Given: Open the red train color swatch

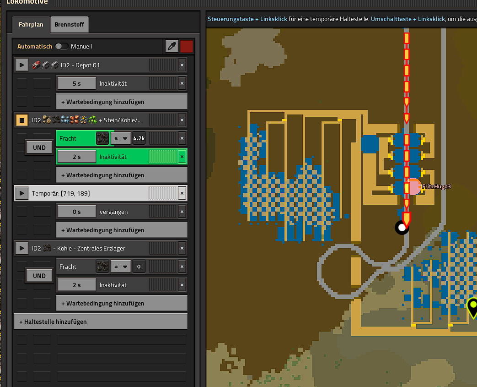Looking at the screenshot, I should pyautogui.click(x=187, y=46).
